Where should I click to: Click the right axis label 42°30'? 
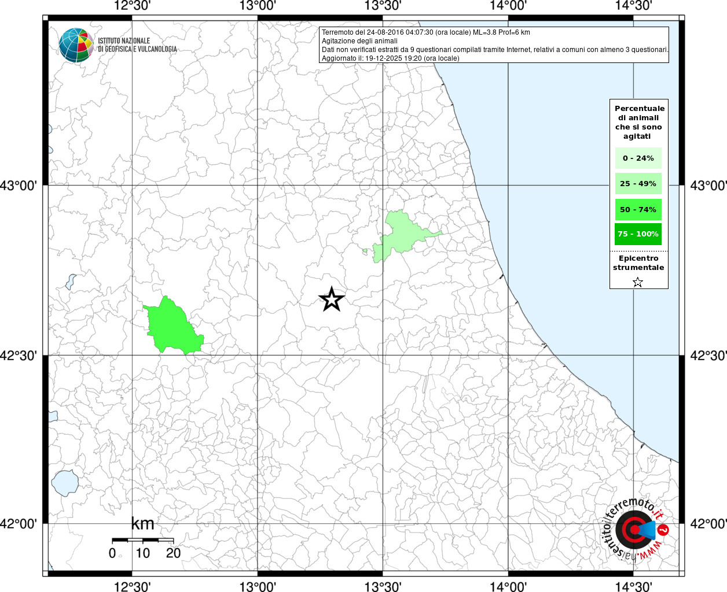(708, 355)
